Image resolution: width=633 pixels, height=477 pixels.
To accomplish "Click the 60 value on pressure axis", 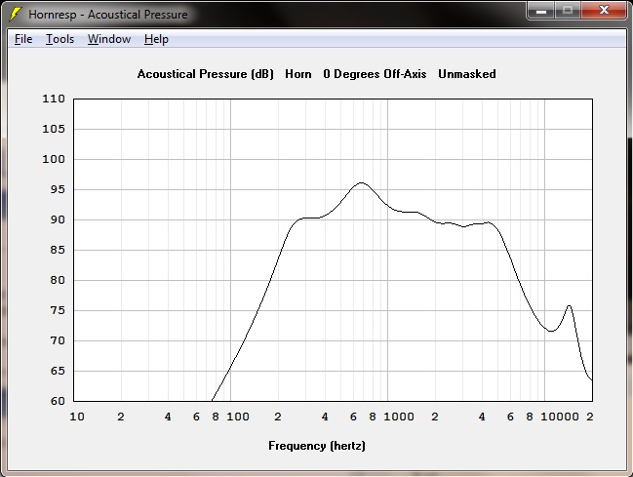I will [58, 401].
